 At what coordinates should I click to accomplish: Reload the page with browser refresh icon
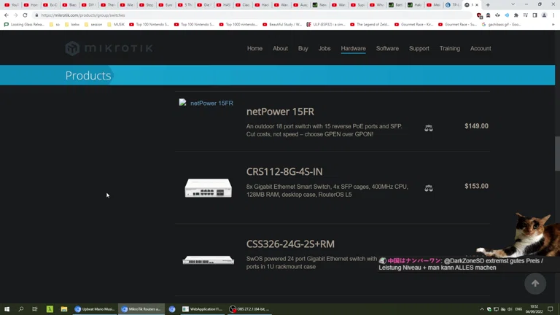tap(26, 15)
